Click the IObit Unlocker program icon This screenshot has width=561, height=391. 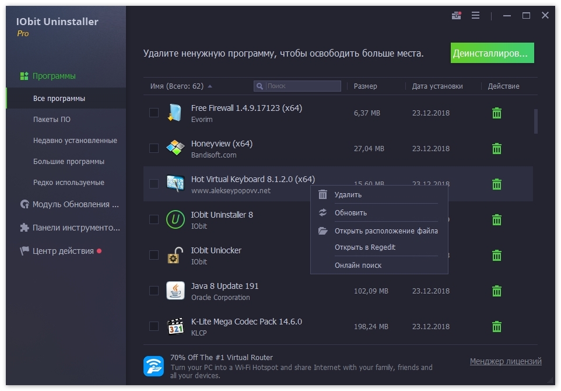(x=175, y=255)
